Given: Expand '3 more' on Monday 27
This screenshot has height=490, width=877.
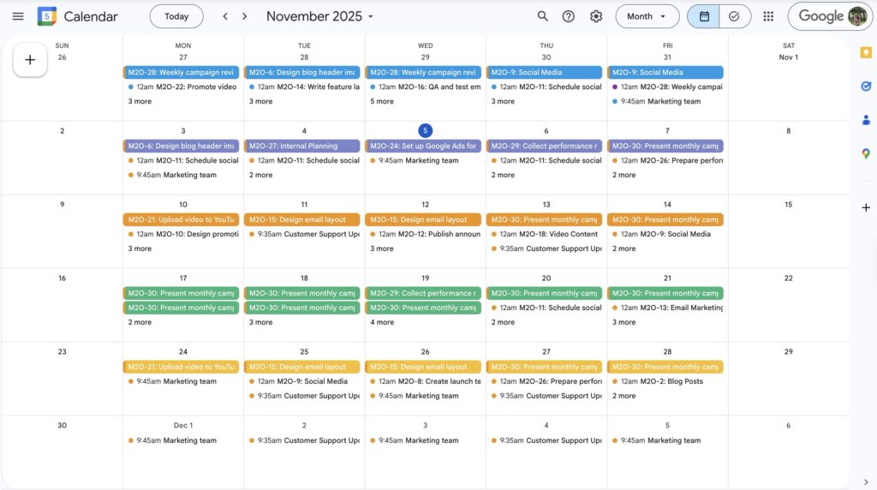Looking at the screenshot, I should pyautogui.click(x=140, y=101).
